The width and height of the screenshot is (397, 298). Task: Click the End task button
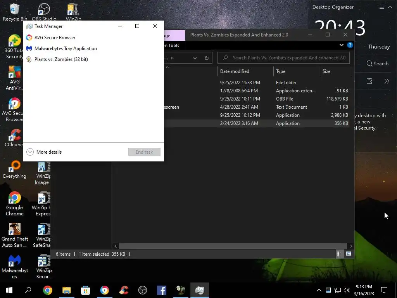[144, 152]
